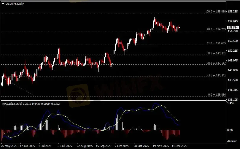Click the 28 Oct 2025 date label

point(141,146)
